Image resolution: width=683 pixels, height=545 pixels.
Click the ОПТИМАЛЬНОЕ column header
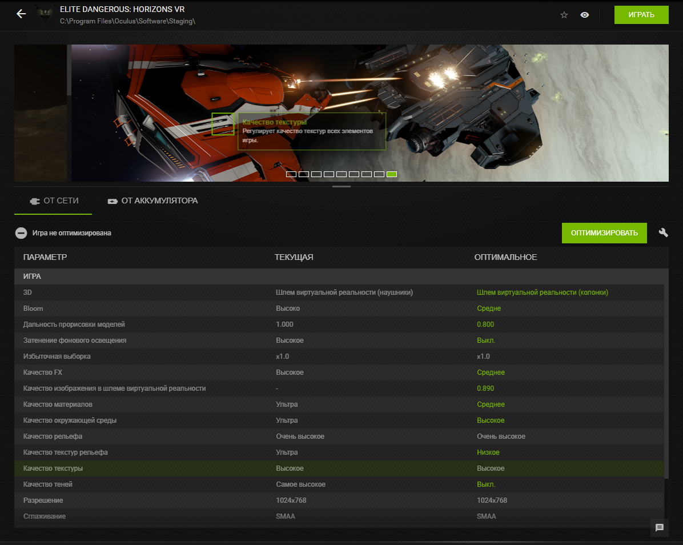[x=506, y=257]
